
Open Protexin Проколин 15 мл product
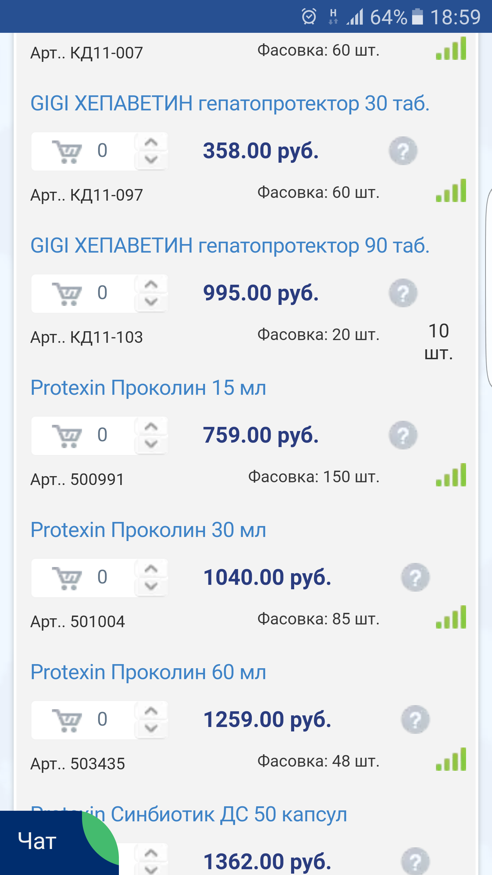pyautogui.click(x=148, y=388)
